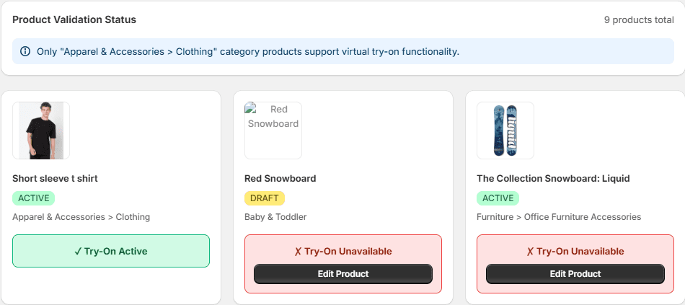Click "Furniture > Office Furniture Accessories" category text
The image size is (685, 305).
point(559,216)
